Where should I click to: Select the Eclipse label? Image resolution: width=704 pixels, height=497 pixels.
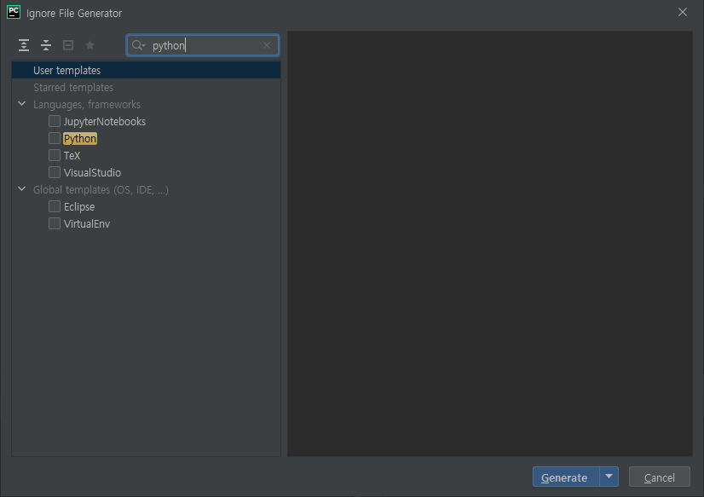(x=79, y=207)
